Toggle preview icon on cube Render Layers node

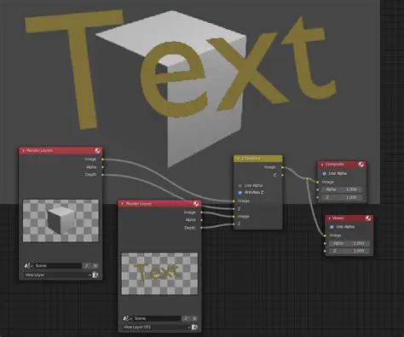pos(97,150)
